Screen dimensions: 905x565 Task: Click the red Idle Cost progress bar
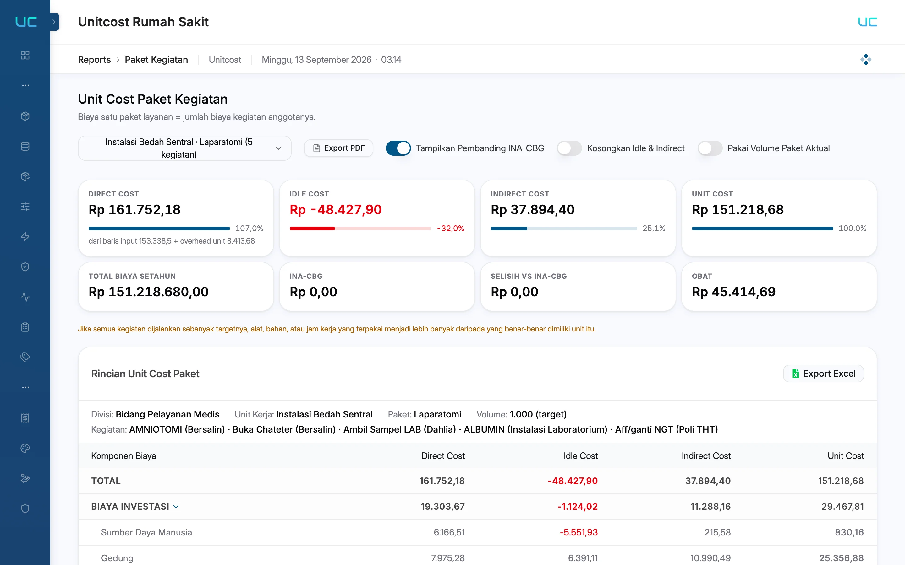click(x=360, y=228)
